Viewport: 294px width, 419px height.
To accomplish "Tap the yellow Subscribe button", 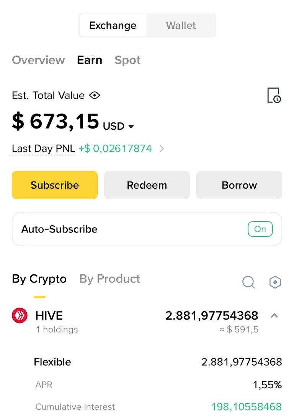I will [x=55, y=185].
